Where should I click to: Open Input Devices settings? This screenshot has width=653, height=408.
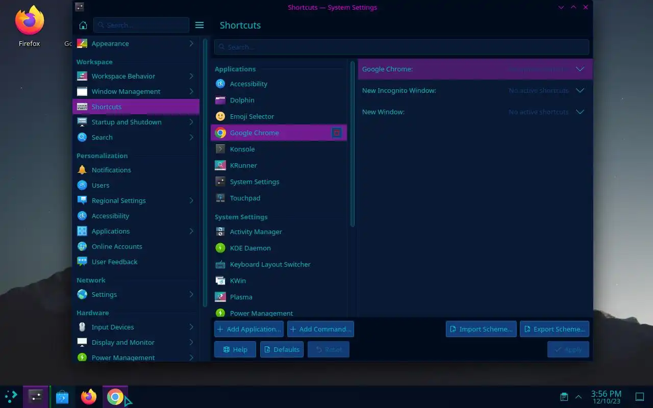click(136, 327)
